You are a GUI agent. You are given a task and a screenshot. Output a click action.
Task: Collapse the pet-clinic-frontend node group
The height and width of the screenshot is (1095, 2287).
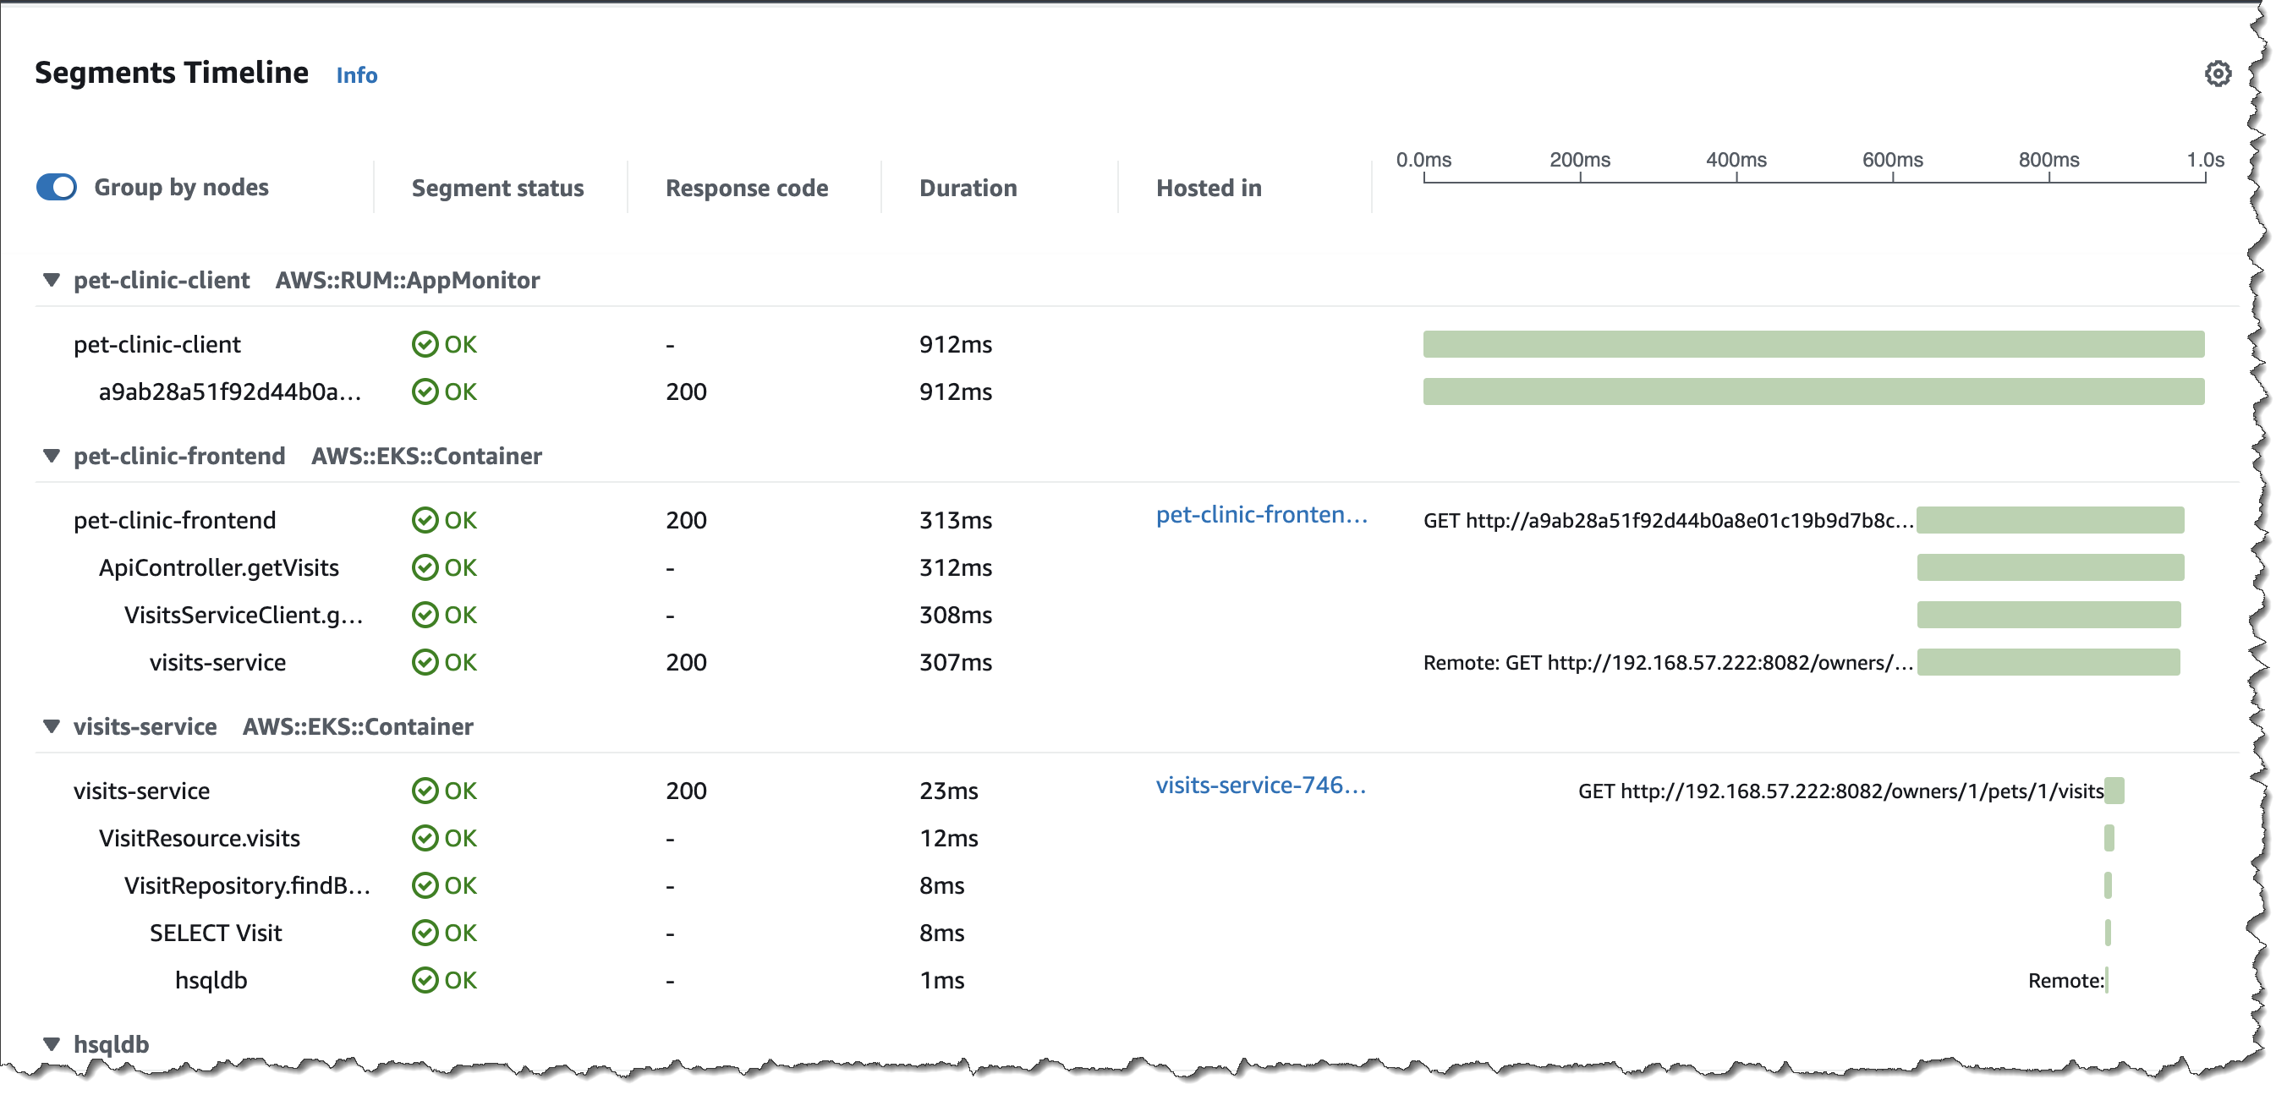[52, 456]
